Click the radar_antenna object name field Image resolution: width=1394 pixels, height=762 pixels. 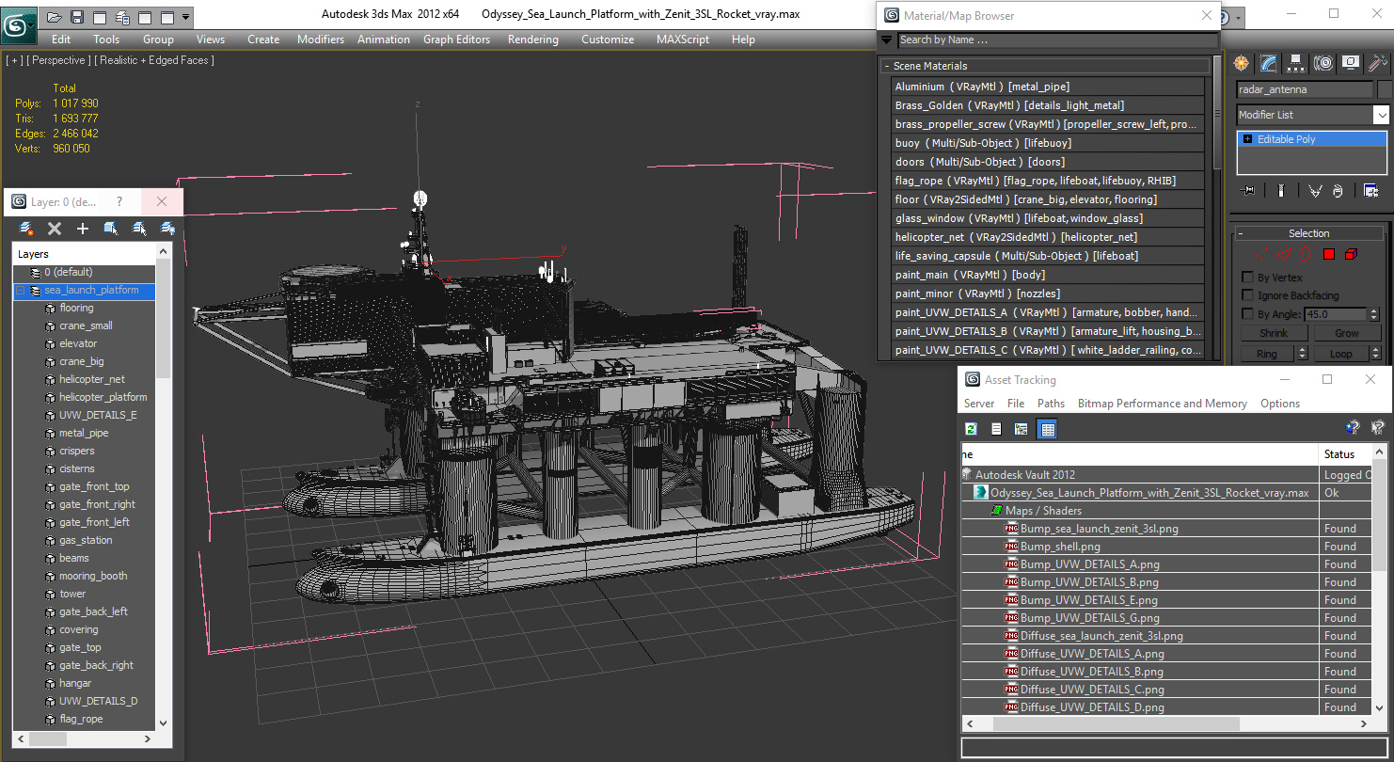point(1305,89)
